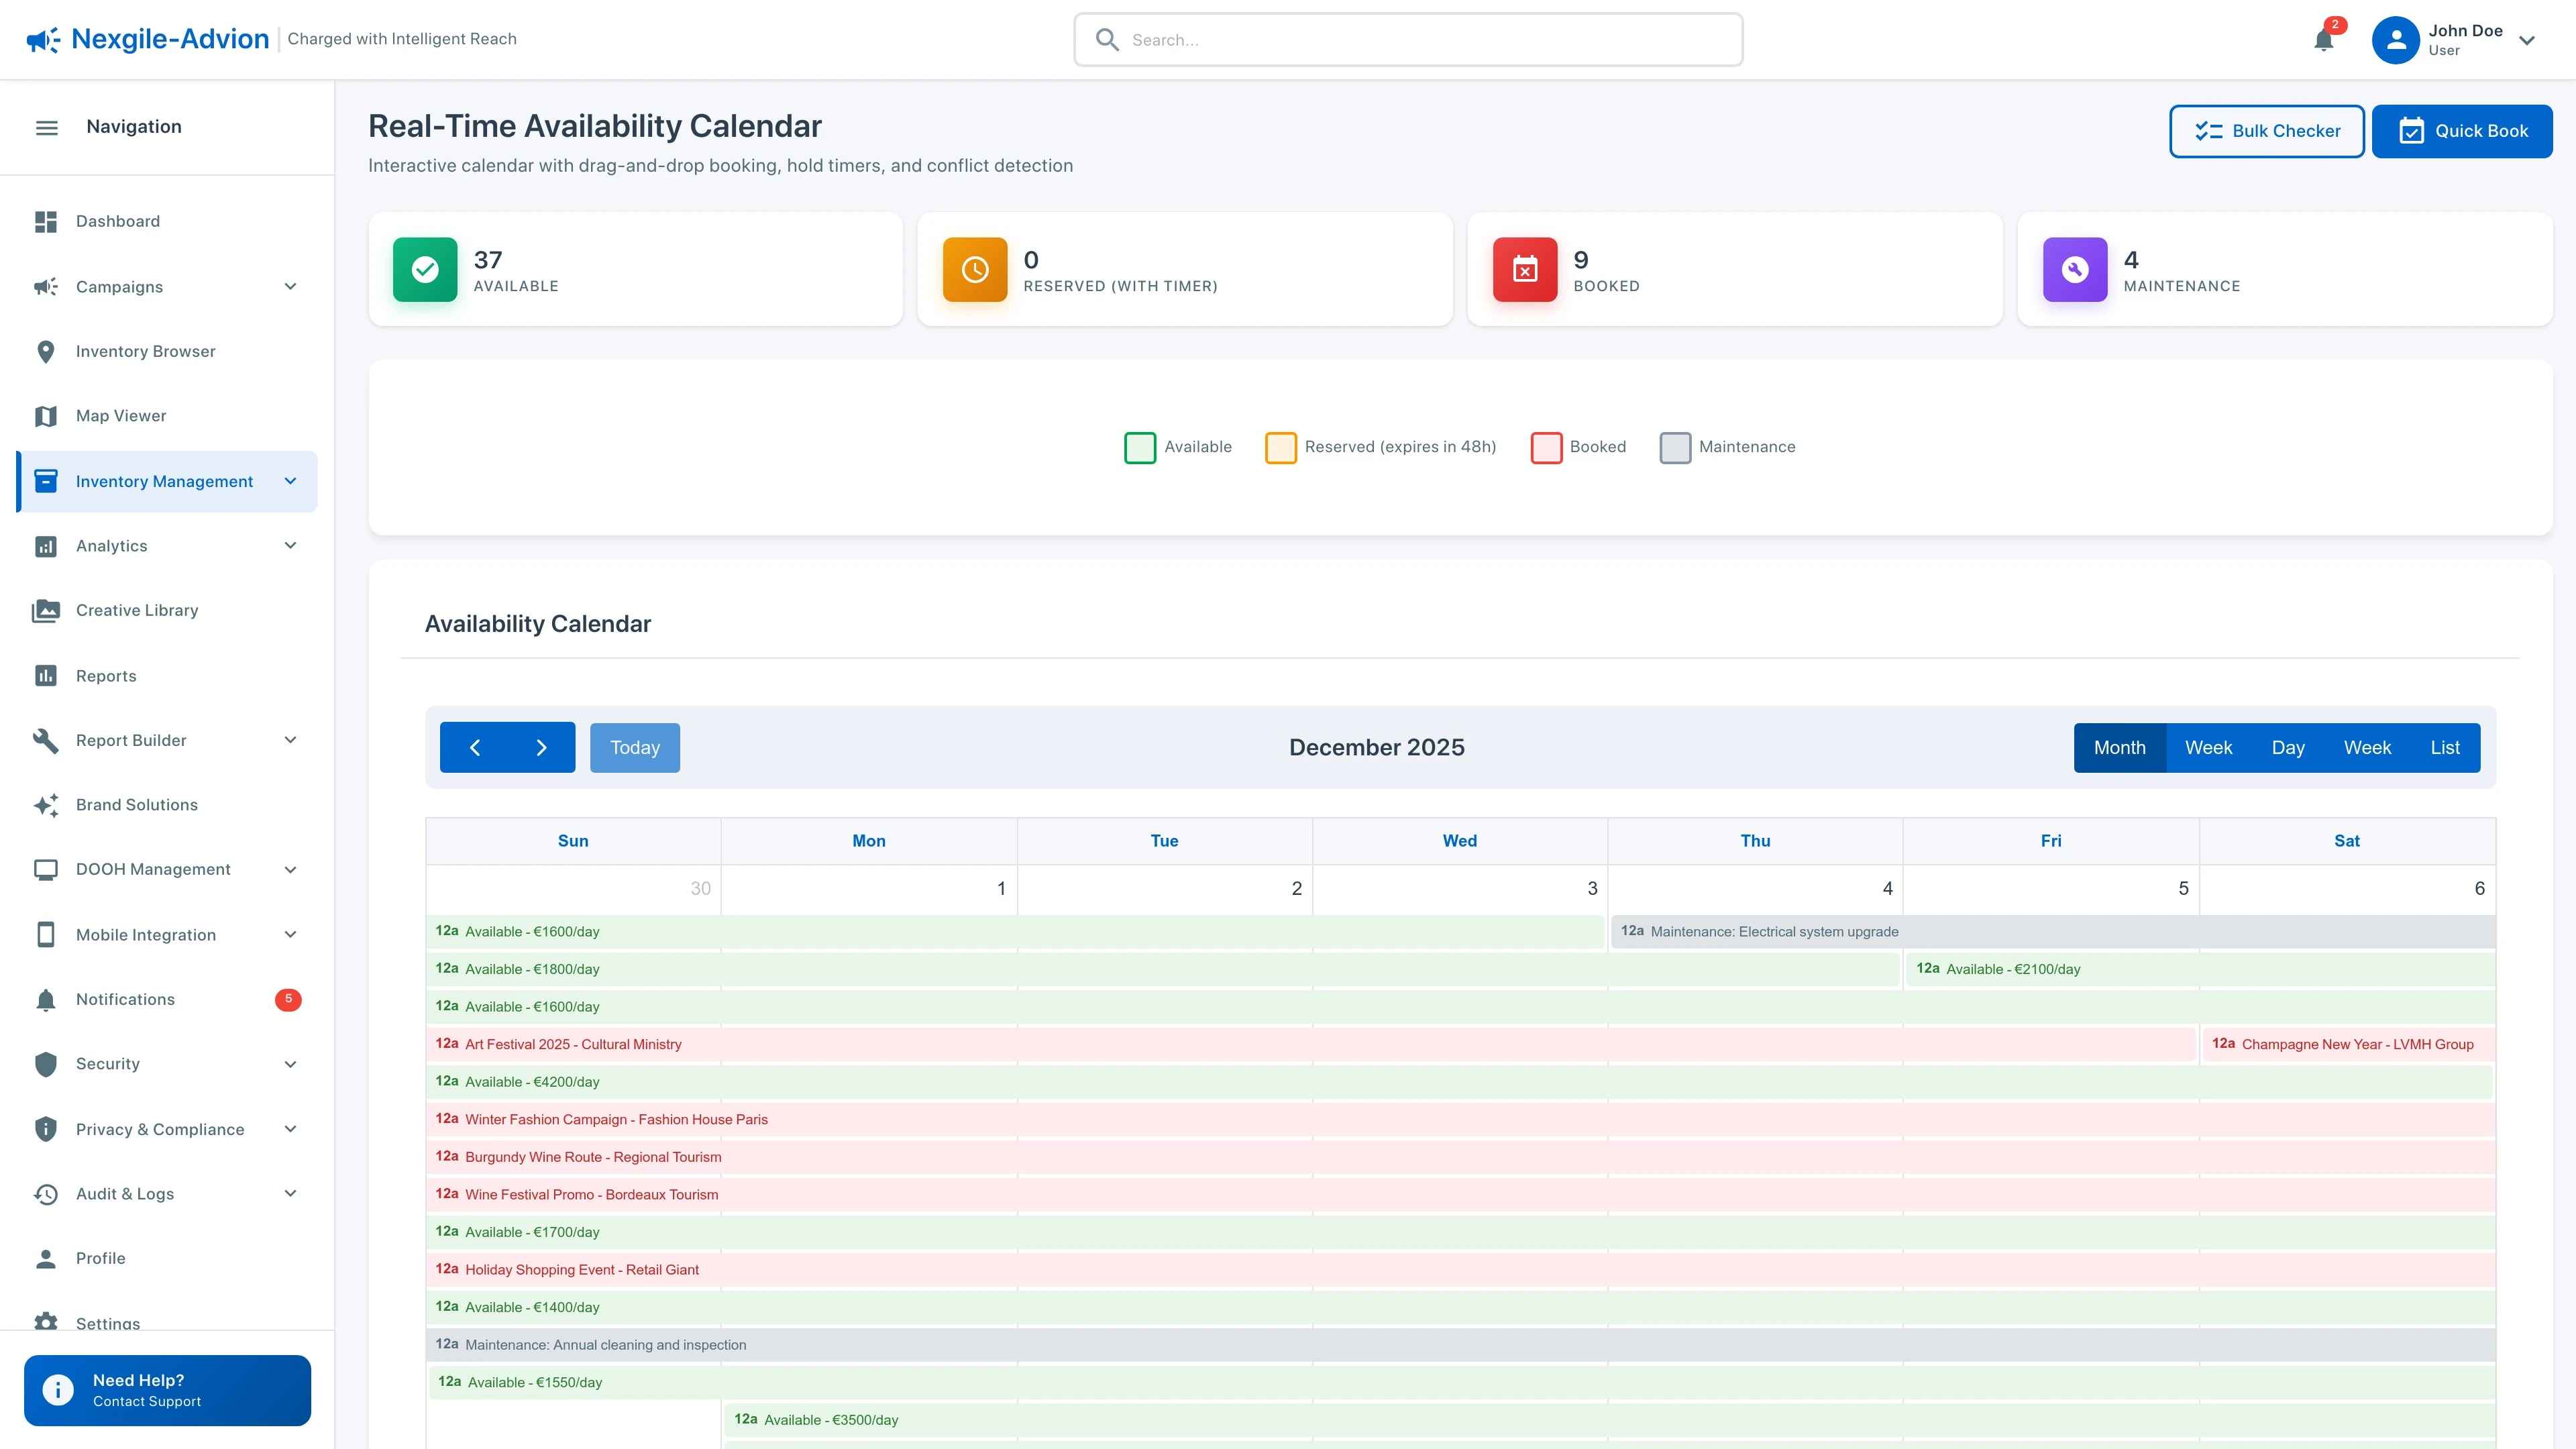Expand the Analytics submenu
This screenshot has width=2576, height=1449.
(290, 545)
